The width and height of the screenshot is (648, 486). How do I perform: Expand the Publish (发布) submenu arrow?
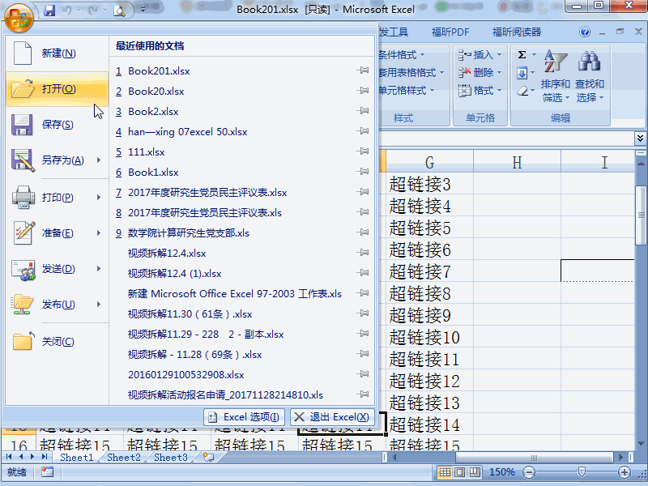coord(99,305)
